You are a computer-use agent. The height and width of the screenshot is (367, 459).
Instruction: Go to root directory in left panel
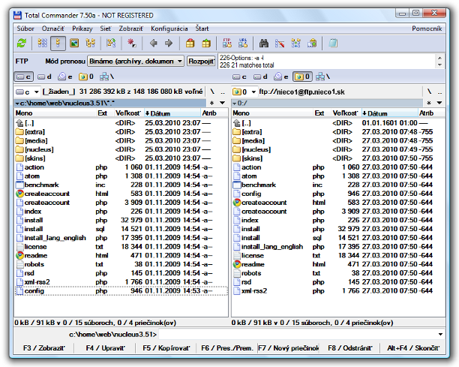[x=212, y=92]
